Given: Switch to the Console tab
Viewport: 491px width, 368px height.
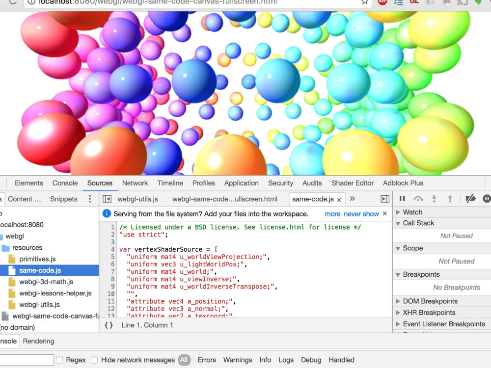Looking at the screenshot, I should point(65,183).
